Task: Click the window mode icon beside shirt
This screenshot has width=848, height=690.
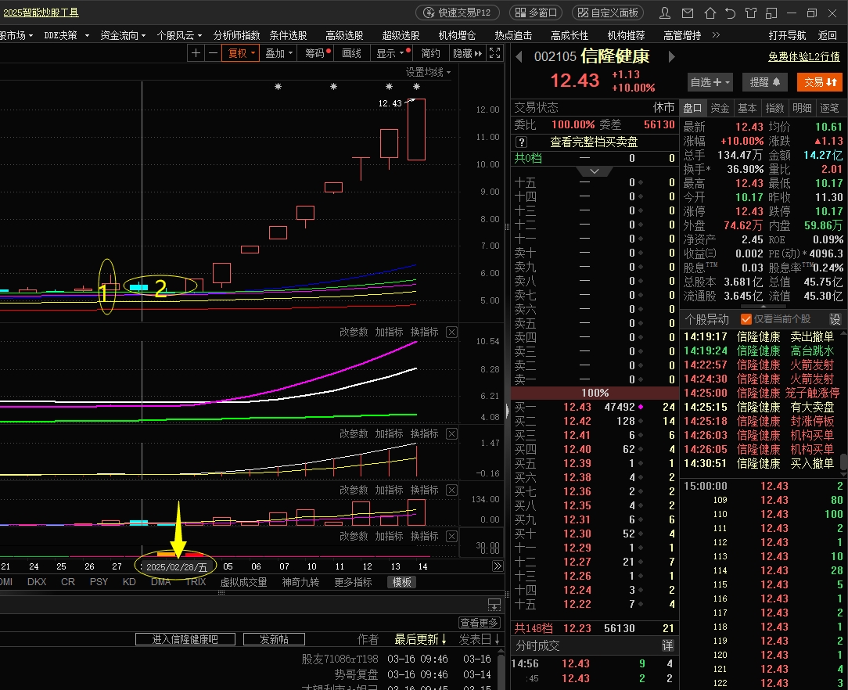Action: (772, 13)
